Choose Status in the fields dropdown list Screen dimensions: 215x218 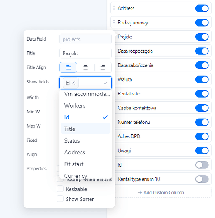coord(86,140)
